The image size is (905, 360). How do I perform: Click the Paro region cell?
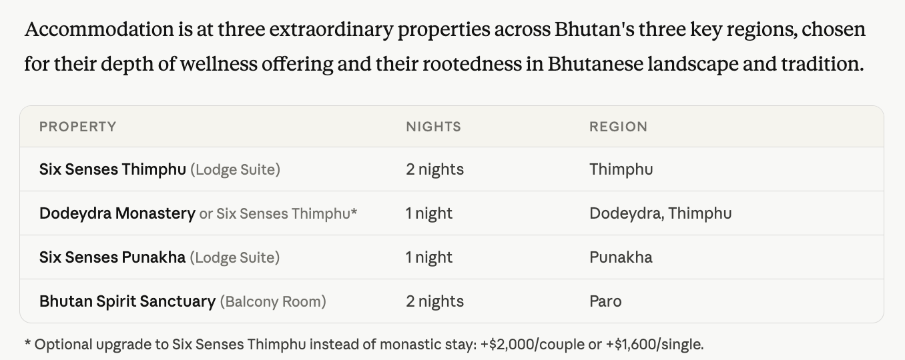point(605,301)
